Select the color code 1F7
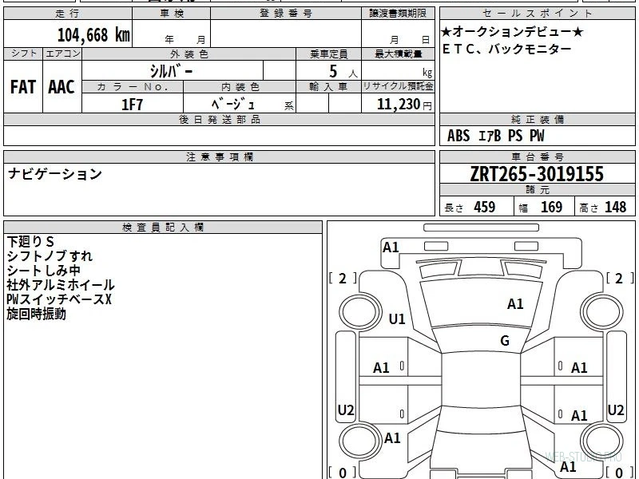This screenshot has width=639, height=479. (x=133, y=105)
